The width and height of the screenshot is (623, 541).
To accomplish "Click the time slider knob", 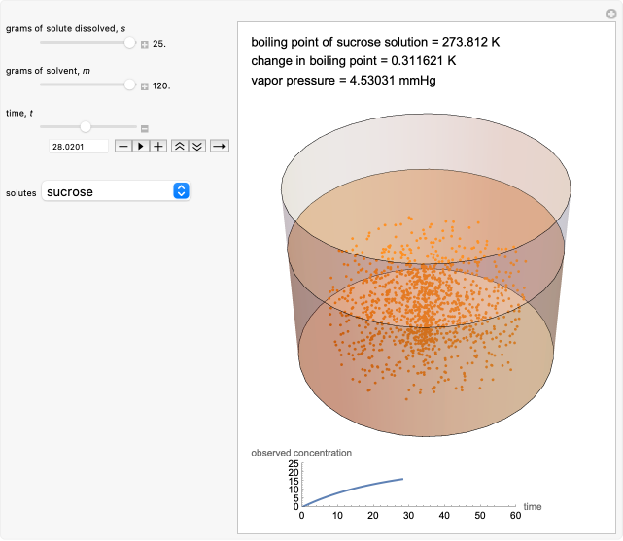I will click(86, 127).
